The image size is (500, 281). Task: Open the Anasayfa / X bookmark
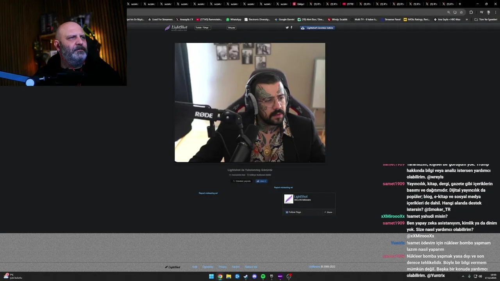coord(184,20)
